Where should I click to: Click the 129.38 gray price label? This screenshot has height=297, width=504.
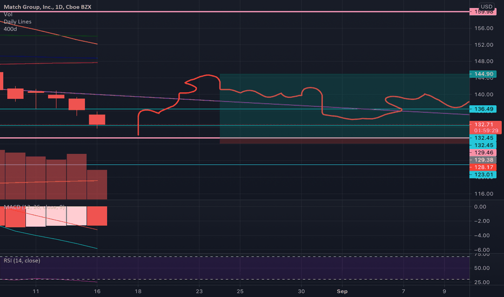point(483,160)
